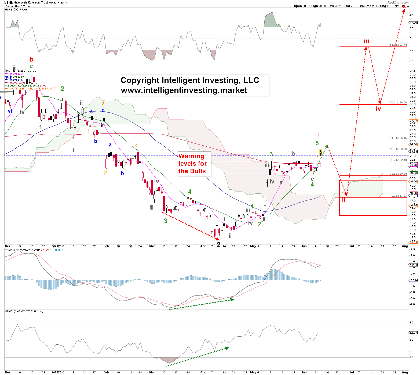
Task: Click the 'RSI(5) 77.06' indicator label
Action: tap(18, 10)
